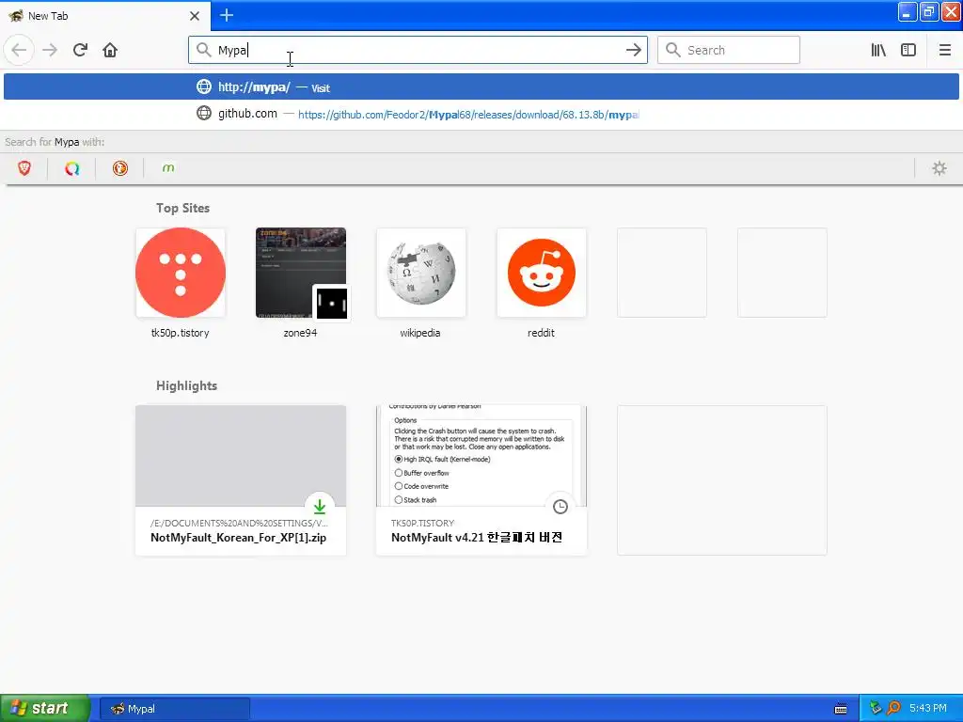Click the Search box field
The width and height of the screenshot is (963, 722).
729,50
